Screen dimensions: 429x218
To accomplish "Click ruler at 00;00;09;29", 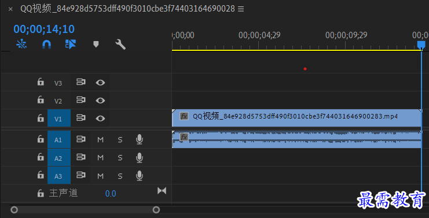I will [346, 35].
